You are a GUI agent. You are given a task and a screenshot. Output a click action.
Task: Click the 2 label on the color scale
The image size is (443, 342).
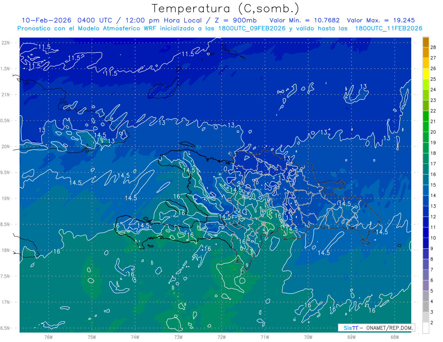(x=432, y=323)
